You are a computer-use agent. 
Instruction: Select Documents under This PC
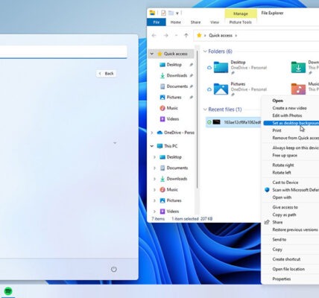(177, 168)
